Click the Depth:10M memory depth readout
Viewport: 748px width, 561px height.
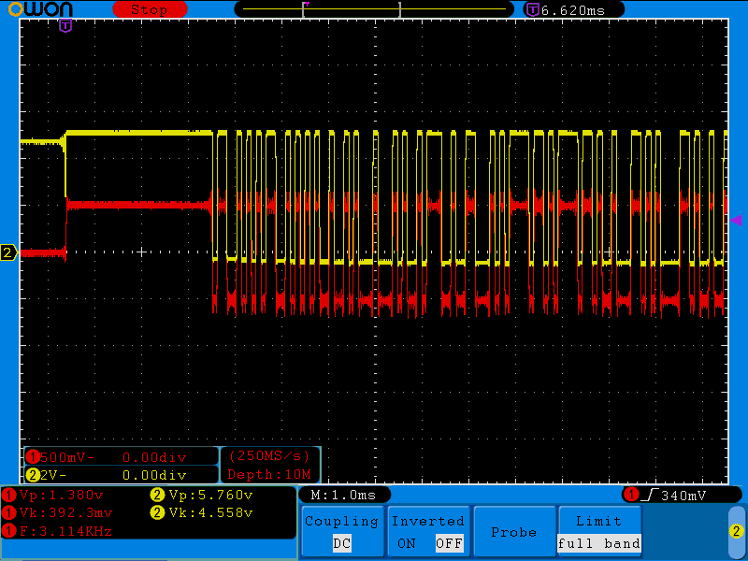pyautogui.click(x=269, y=474)
